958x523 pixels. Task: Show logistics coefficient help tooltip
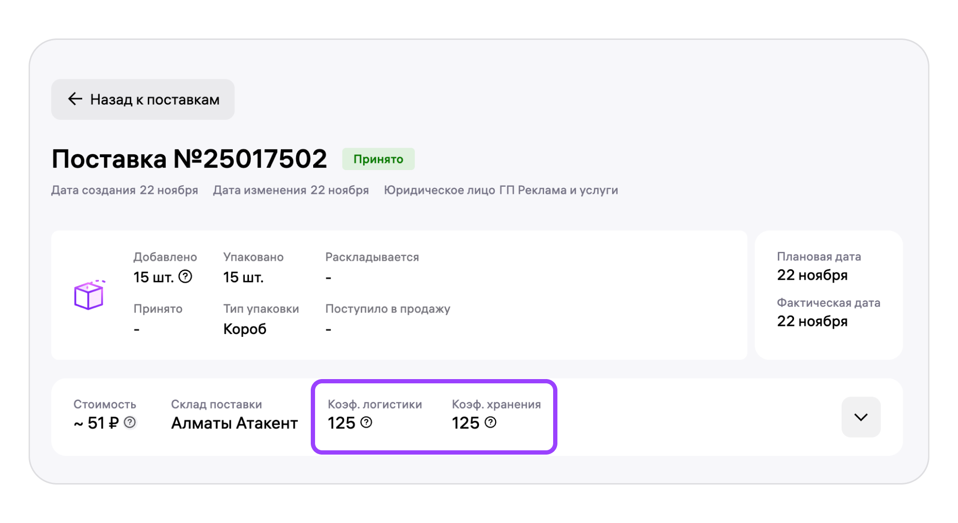click(366, 422)
